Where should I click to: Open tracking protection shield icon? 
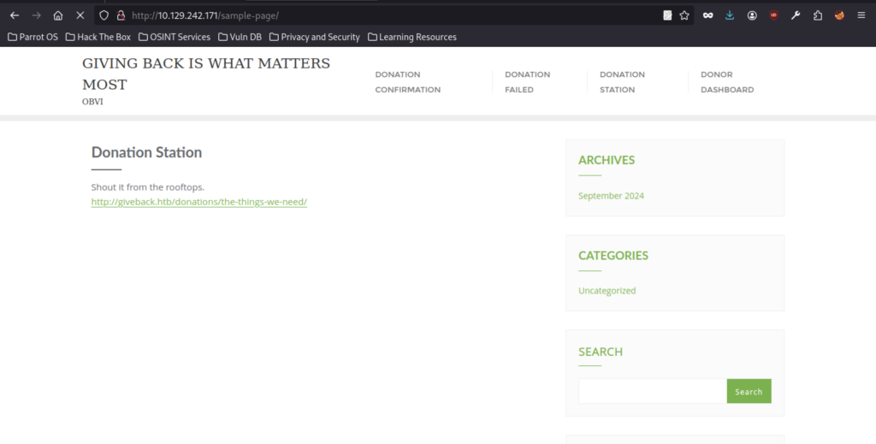(x=104, y=15)
